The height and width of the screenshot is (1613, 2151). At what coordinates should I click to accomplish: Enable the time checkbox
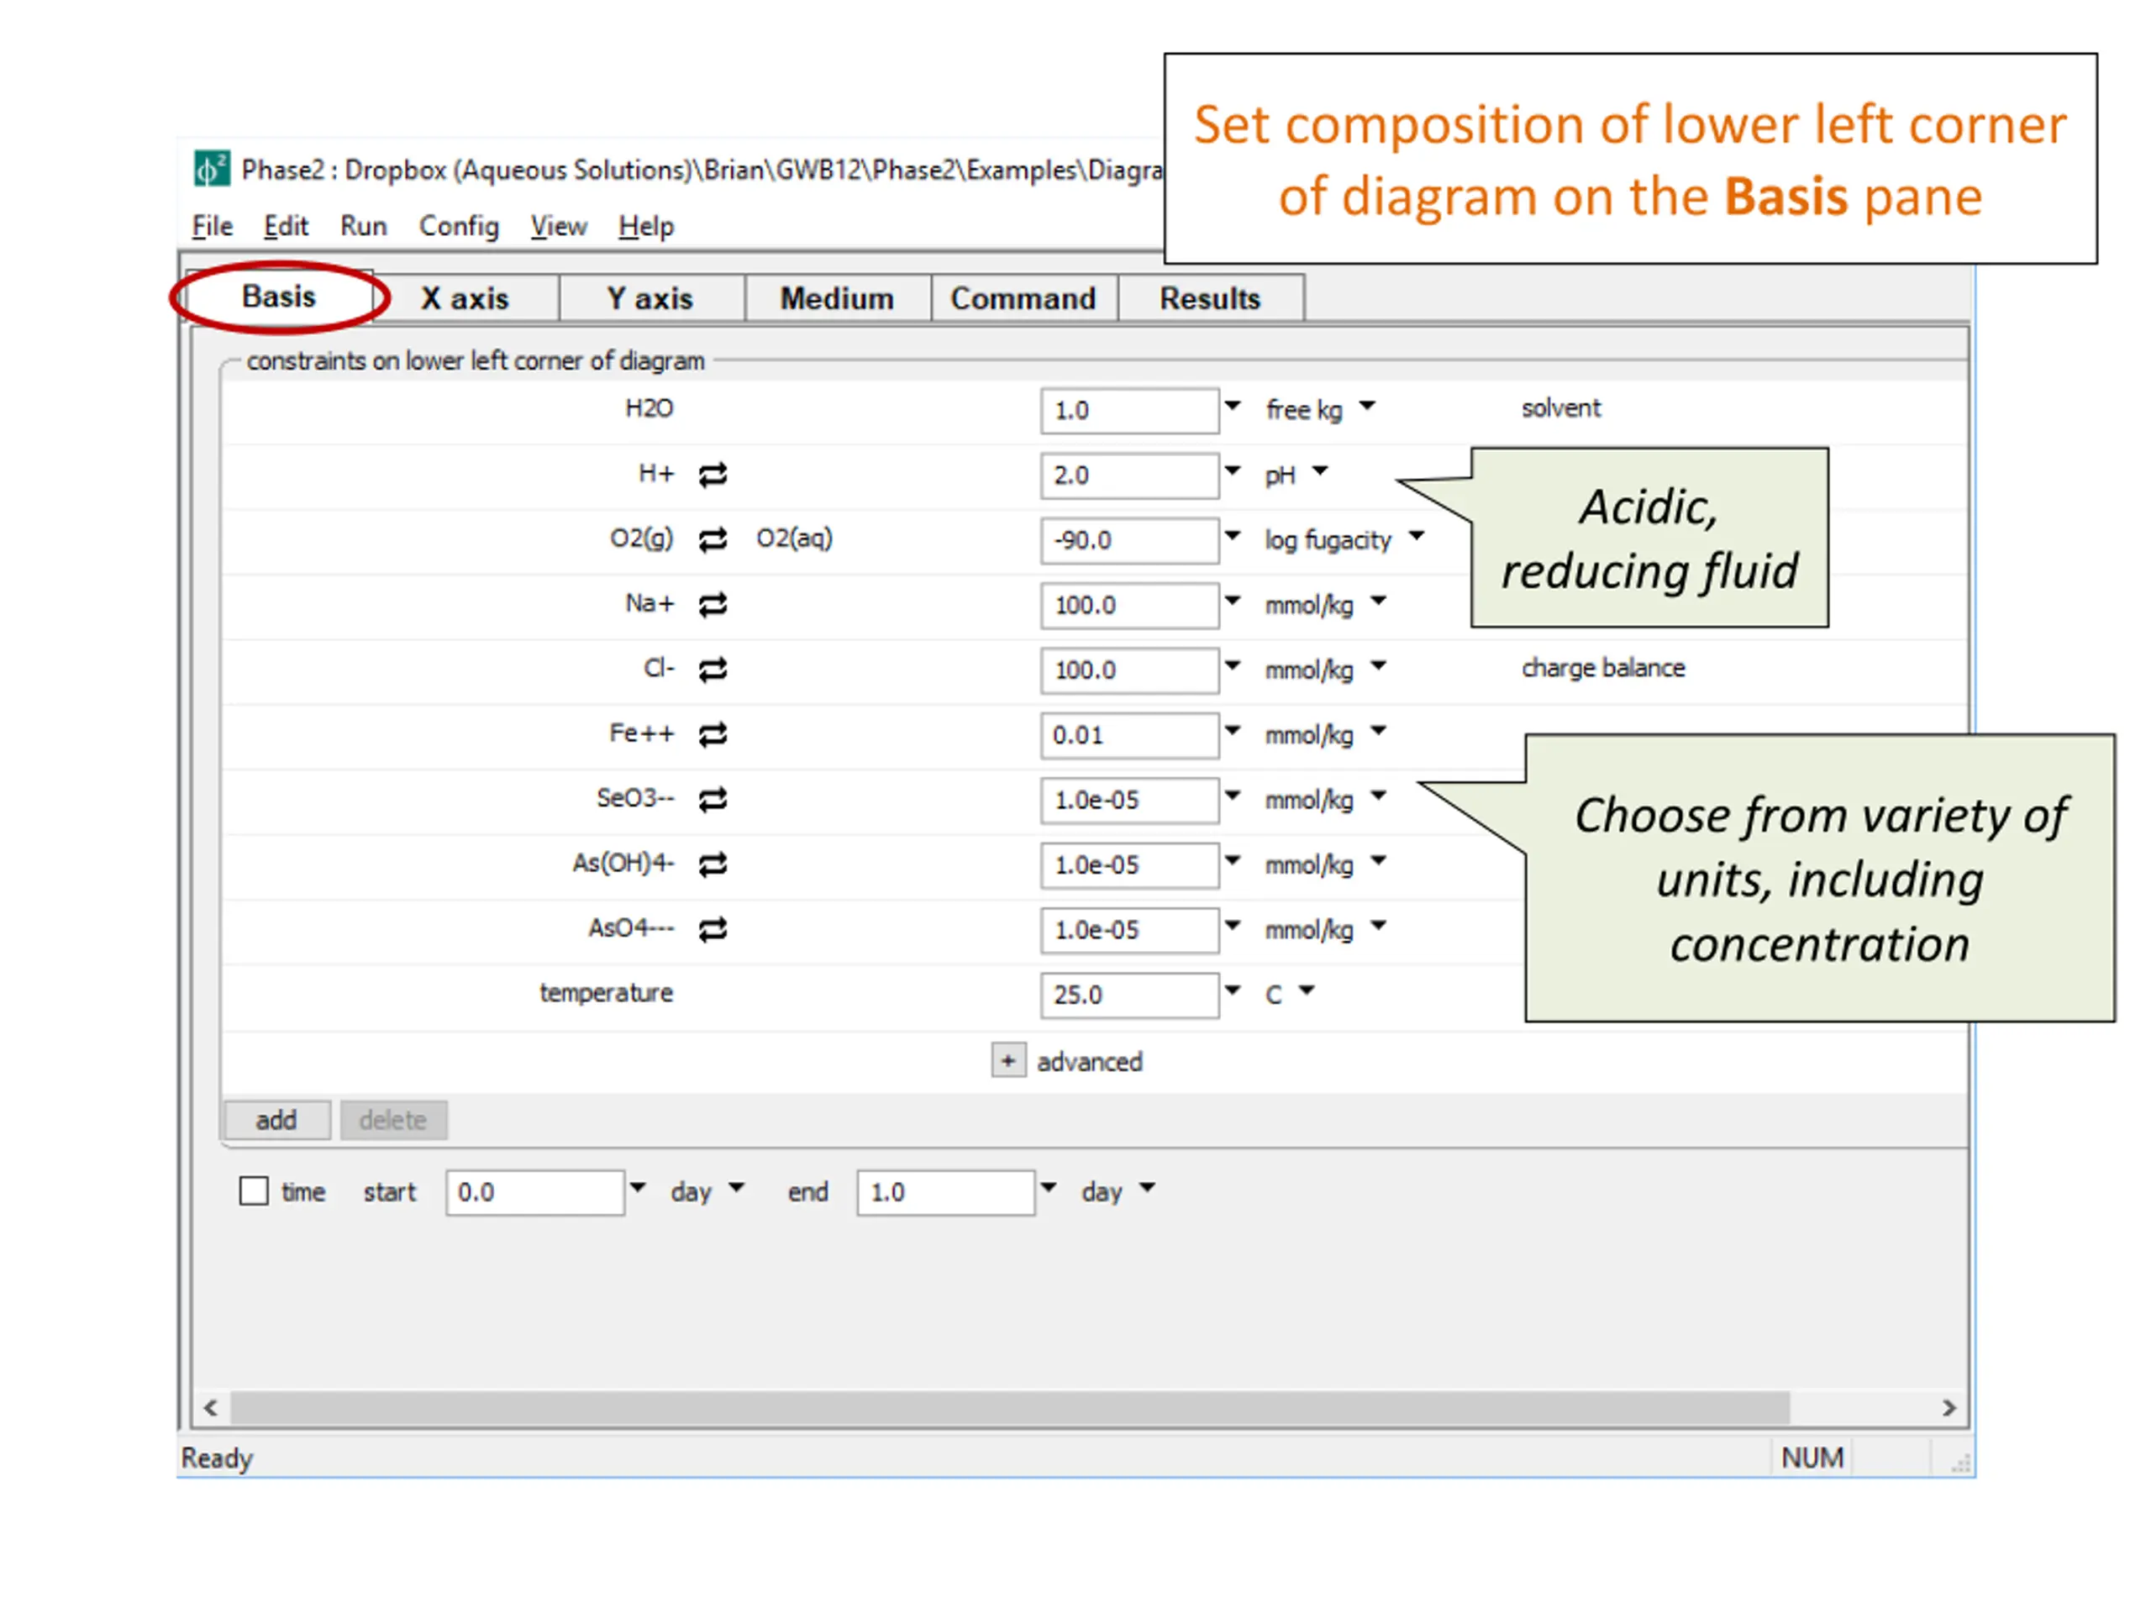tap(254, 1191)
